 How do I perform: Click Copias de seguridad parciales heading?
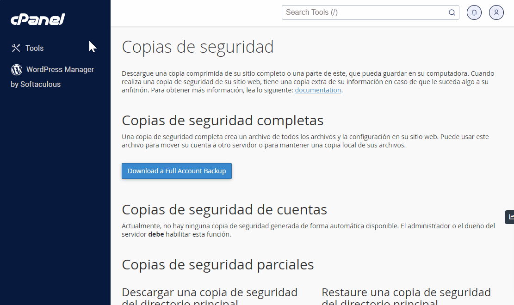[x=217, y=264]
